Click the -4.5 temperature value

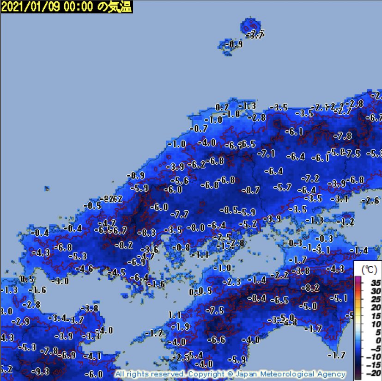[x=117, y=272]
